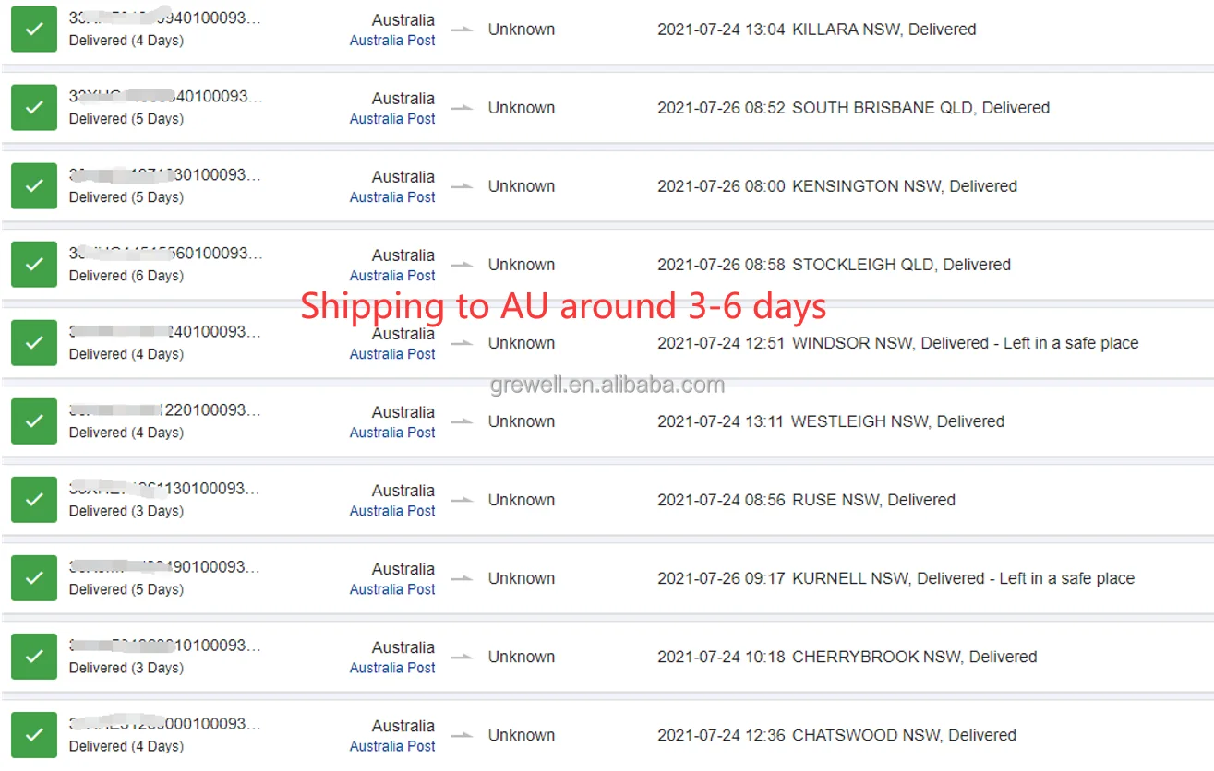
Task: Select the Unknown destination label on the KENSINGTON NSW row
Action: pos(521,185)
